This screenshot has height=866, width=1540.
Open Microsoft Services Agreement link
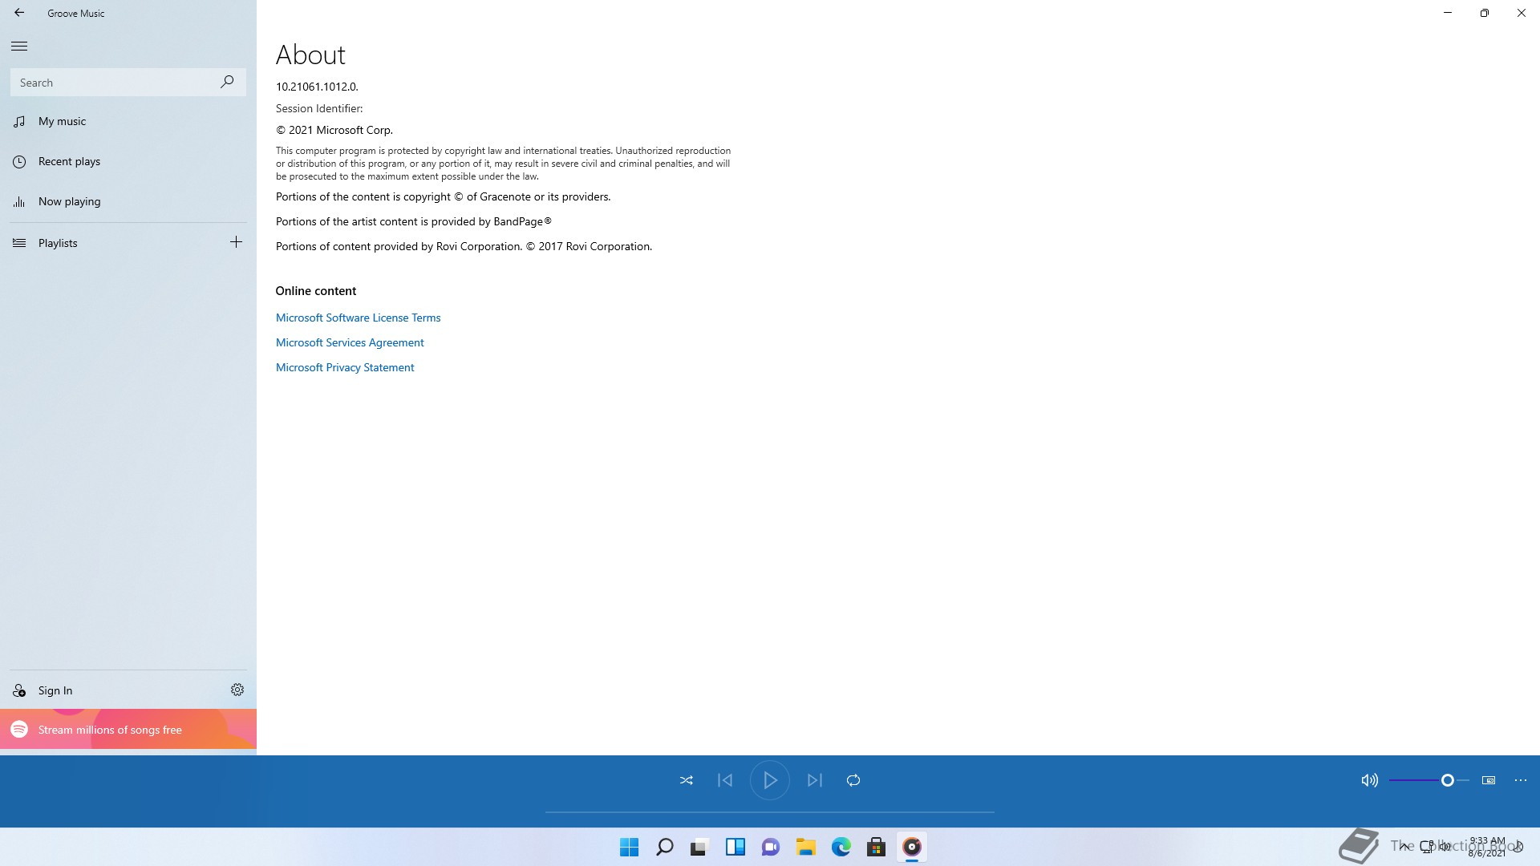click(350, 342)
